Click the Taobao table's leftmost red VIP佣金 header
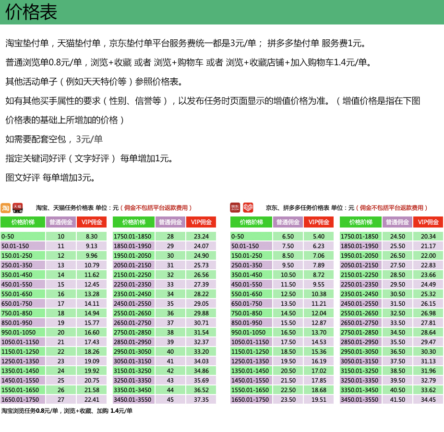The width and height of the screenshot is (444, 432). point(92,222)
